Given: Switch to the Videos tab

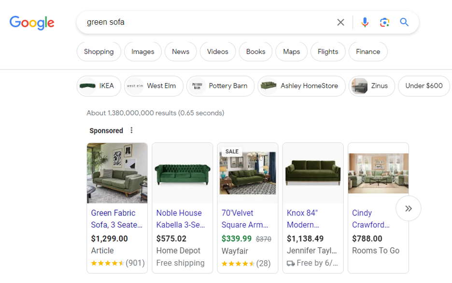Looking at the screenshot, I should 218,52.
